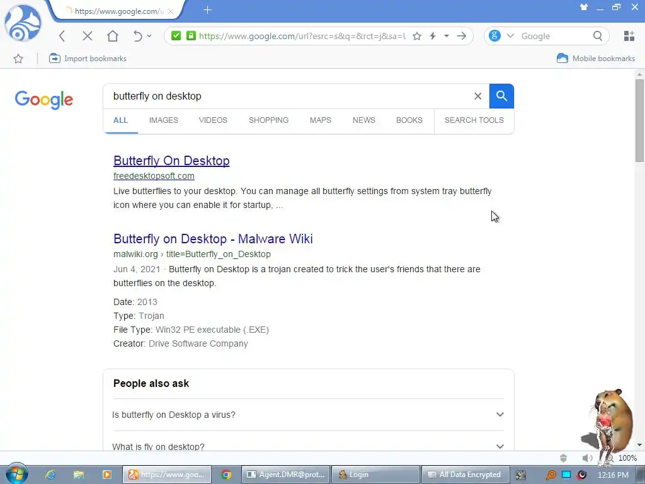Launch Internet Explorer from the taskbar
This screenshot has width=645, height=484.
point(50,475)
